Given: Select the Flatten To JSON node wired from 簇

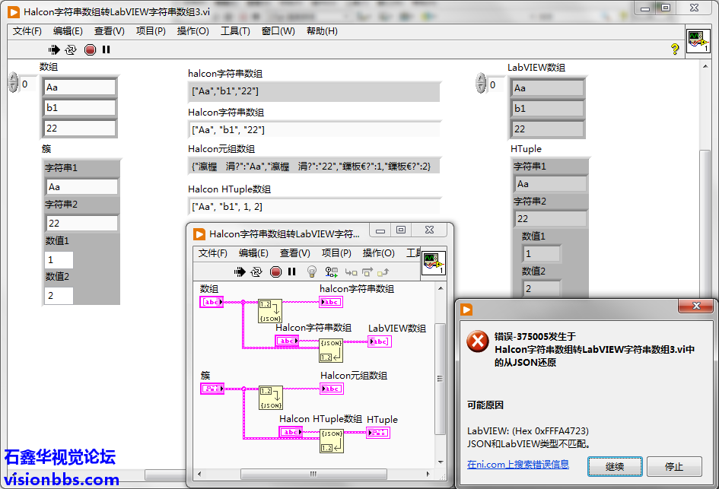Looking at the screenshot, I should (x=271, y=398).
